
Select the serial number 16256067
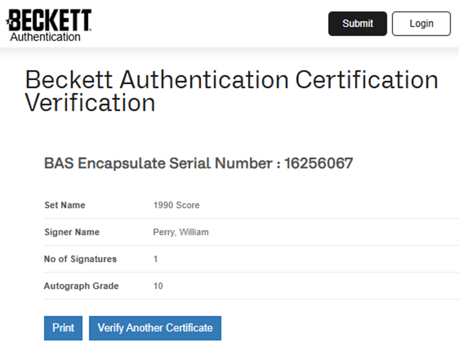click(x=319, y=164)
